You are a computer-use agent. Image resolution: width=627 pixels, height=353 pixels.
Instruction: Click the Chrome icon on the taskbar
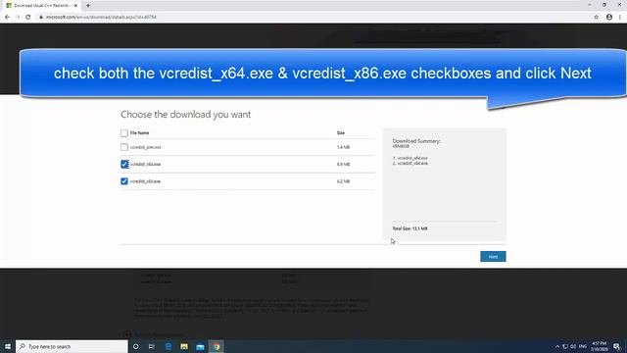[x=217, y=346]
